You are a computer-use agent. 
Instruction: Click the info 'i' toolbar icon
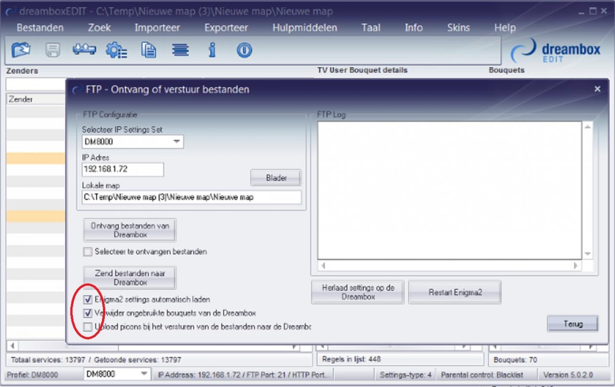coord(212,50)
